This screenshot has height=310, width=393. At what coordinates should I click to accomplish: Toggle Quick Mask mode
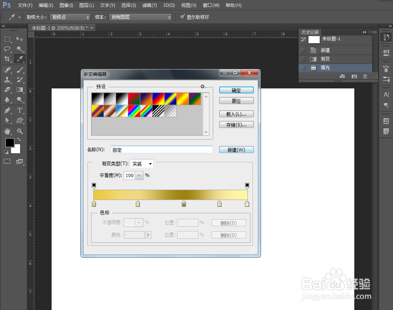7,161
